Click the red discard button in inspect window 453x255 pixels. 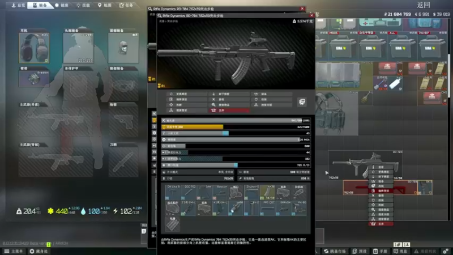point(229,110)
